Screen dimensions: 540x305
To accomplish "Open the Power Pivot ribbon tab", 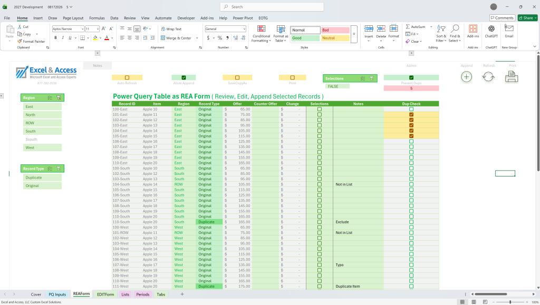I will [x=243, y=18].
